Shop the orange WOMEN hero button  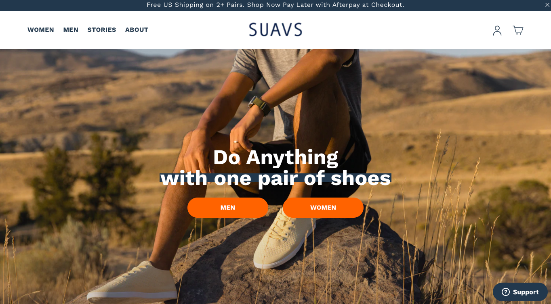pyautogui.click(x=323, y=208)
